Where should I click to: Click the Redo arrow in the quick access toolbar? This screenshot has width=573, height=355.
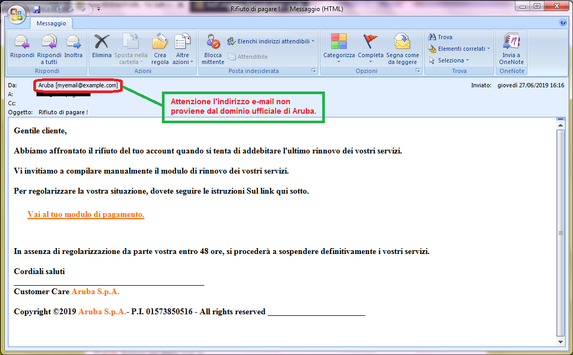tap(60, 10)
